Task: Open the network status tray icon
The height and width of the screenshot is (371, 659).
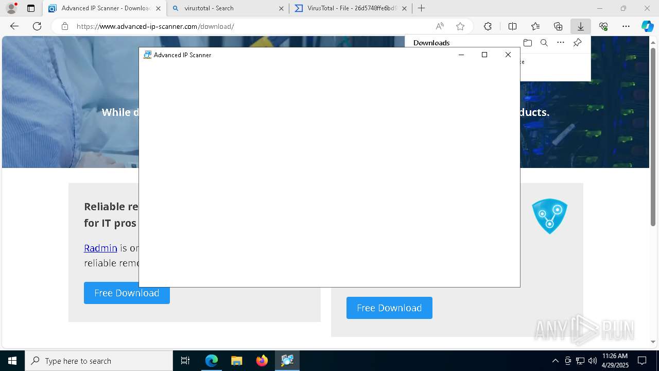Action: click(580, 361)
